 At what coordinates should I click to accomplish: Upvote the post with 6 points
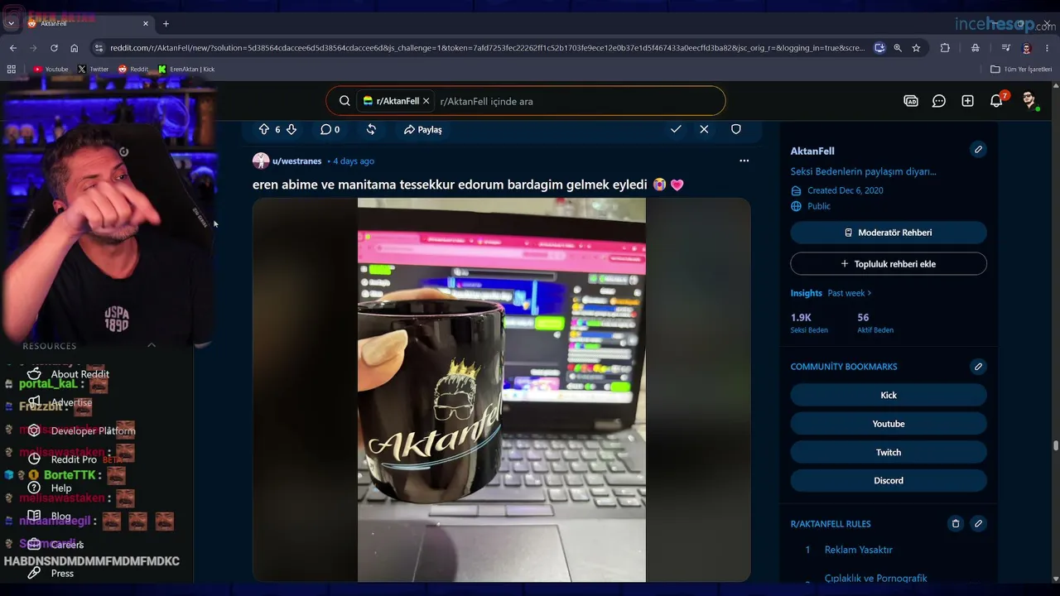264,129
